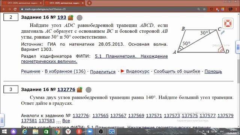Go forward in browser history

coord(9,9)
